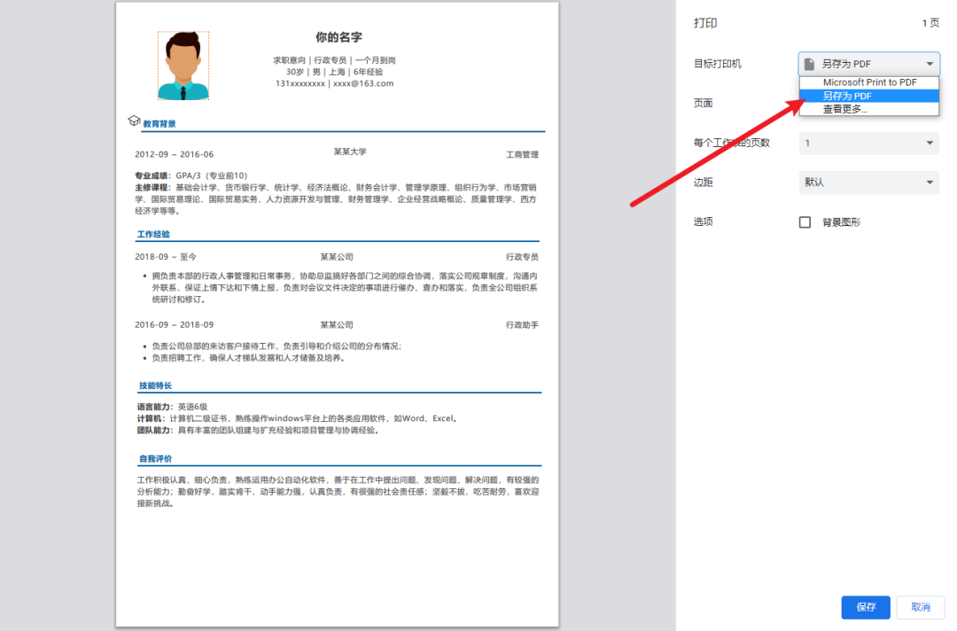Open the 边距 margins dropdown showing 默认

(x=868, y=183)
